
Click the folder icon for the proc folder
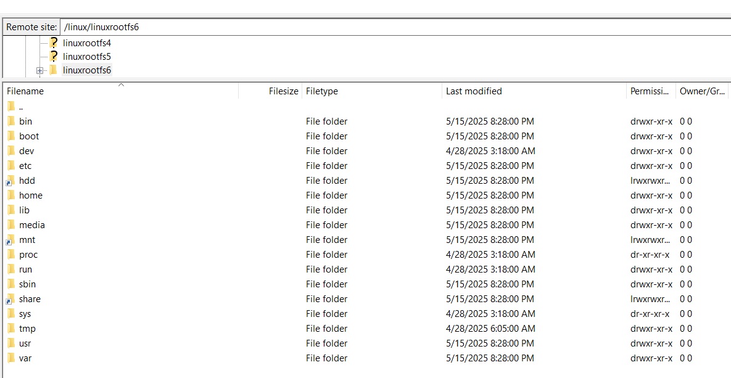coord(11,255)
